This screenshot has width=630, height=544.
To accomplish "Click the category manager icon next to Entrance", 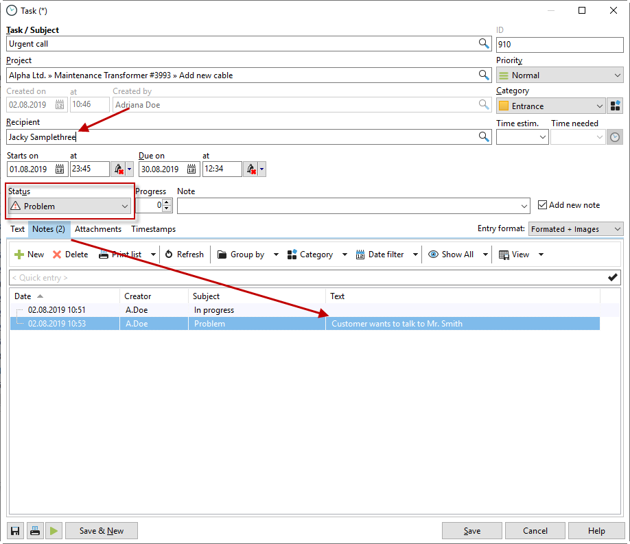I will coord(615,106).
